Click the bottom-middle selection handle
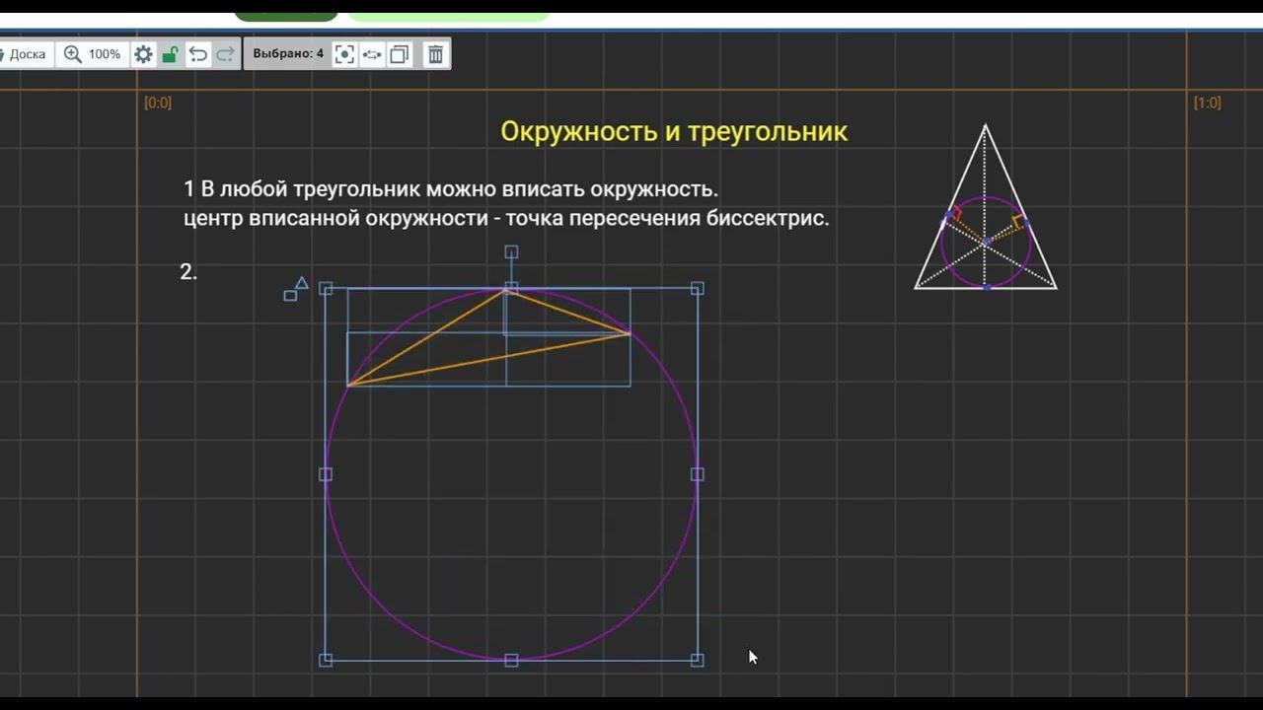 (x=511, y=660)
